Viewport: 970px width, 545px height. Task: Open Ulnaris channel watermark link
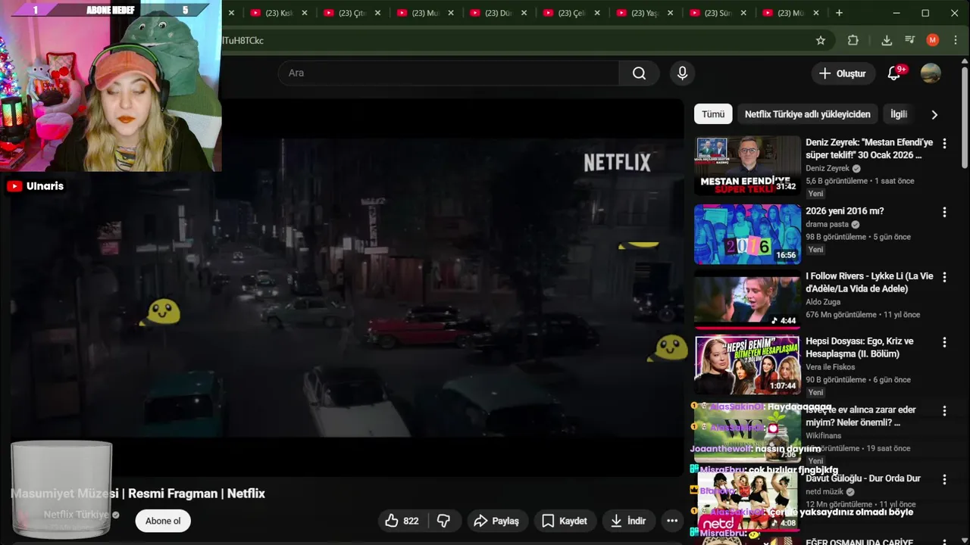[36, 186]
